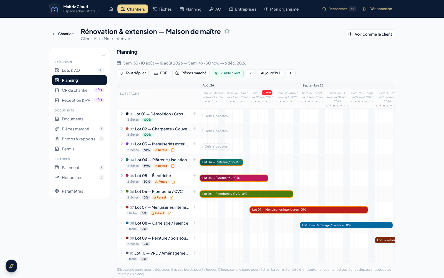444x278 pixels.
Task: Add a task to Lot 04 with plus icon
Action: click(195, 160)
